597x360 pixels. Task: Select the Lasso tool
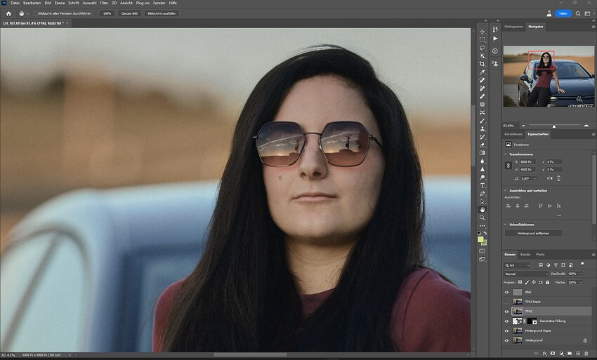(483, 48)
